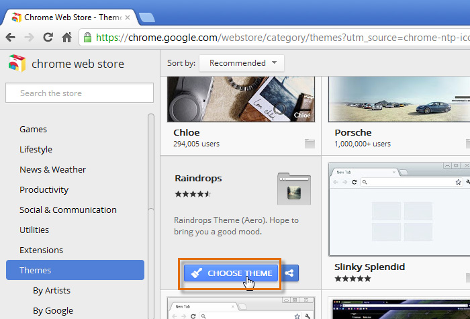470x319 pixels.
Task: Open the Slinky Splendid theme title
Action: 369,267
